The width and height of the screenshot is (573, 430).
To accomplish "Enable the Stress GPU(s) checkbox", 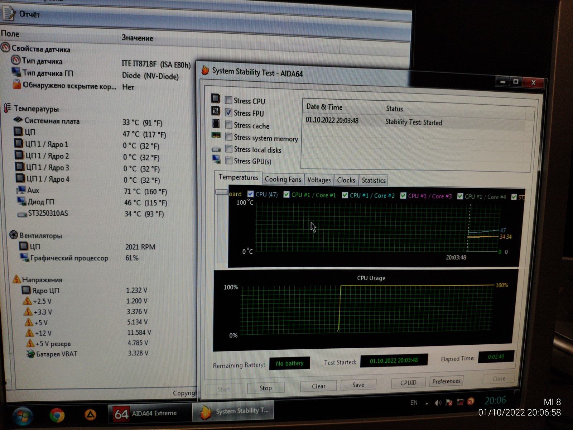I will pyautogui.click(x=229, y=161).
